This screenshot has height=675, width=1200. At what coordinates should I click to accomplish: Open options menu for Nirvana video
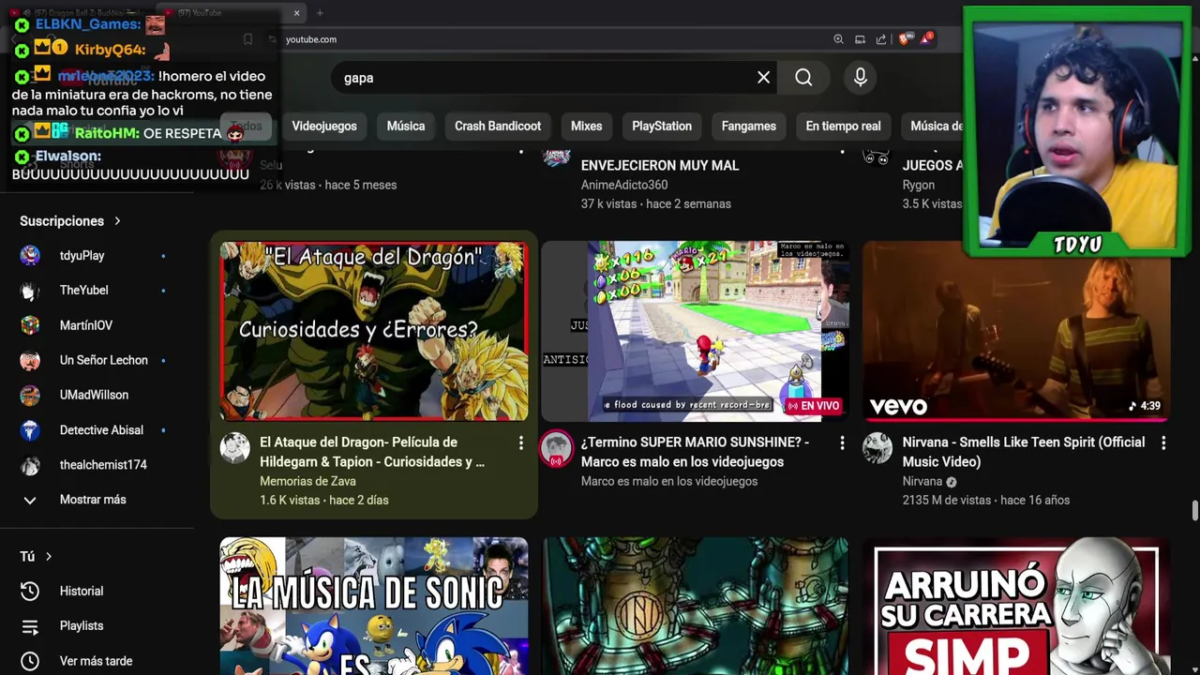(1163, 442)
